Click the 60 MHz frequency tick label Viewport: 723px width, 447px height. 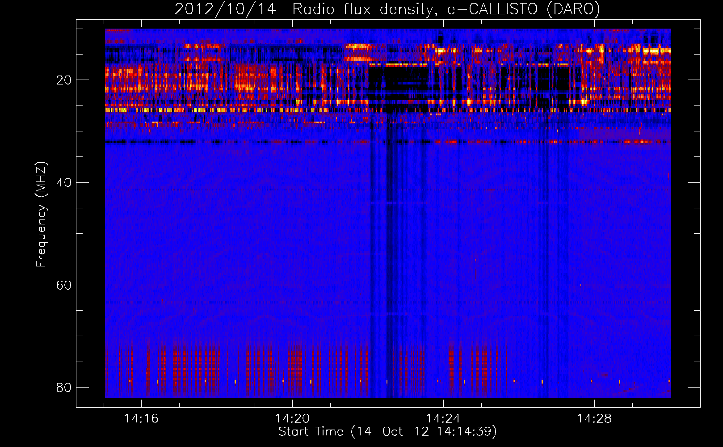64,285
